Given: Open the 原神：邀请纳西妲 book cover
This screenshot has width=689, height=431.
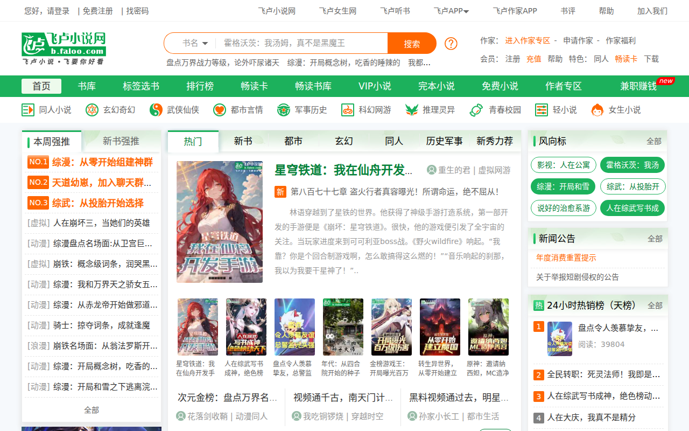Looking at the screenshot, I should point(488,327).
